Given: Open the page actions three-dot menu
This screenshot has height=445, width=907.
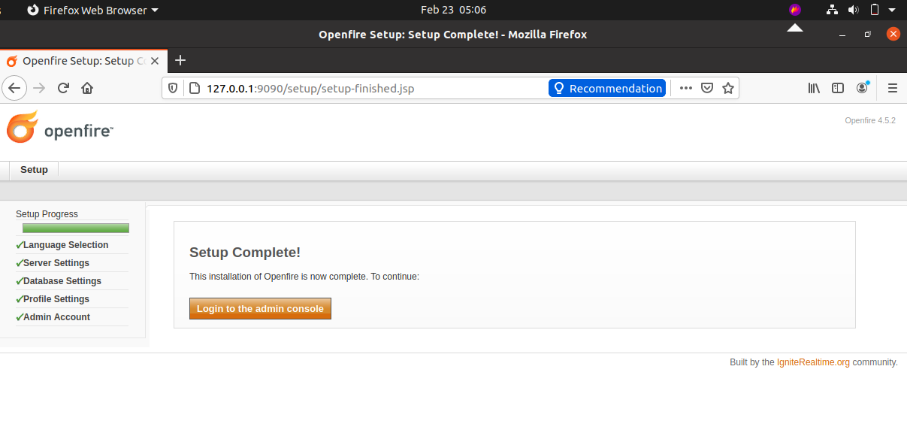Looking at the screenshot, I should pyautogui.click(x=685, y=88).
